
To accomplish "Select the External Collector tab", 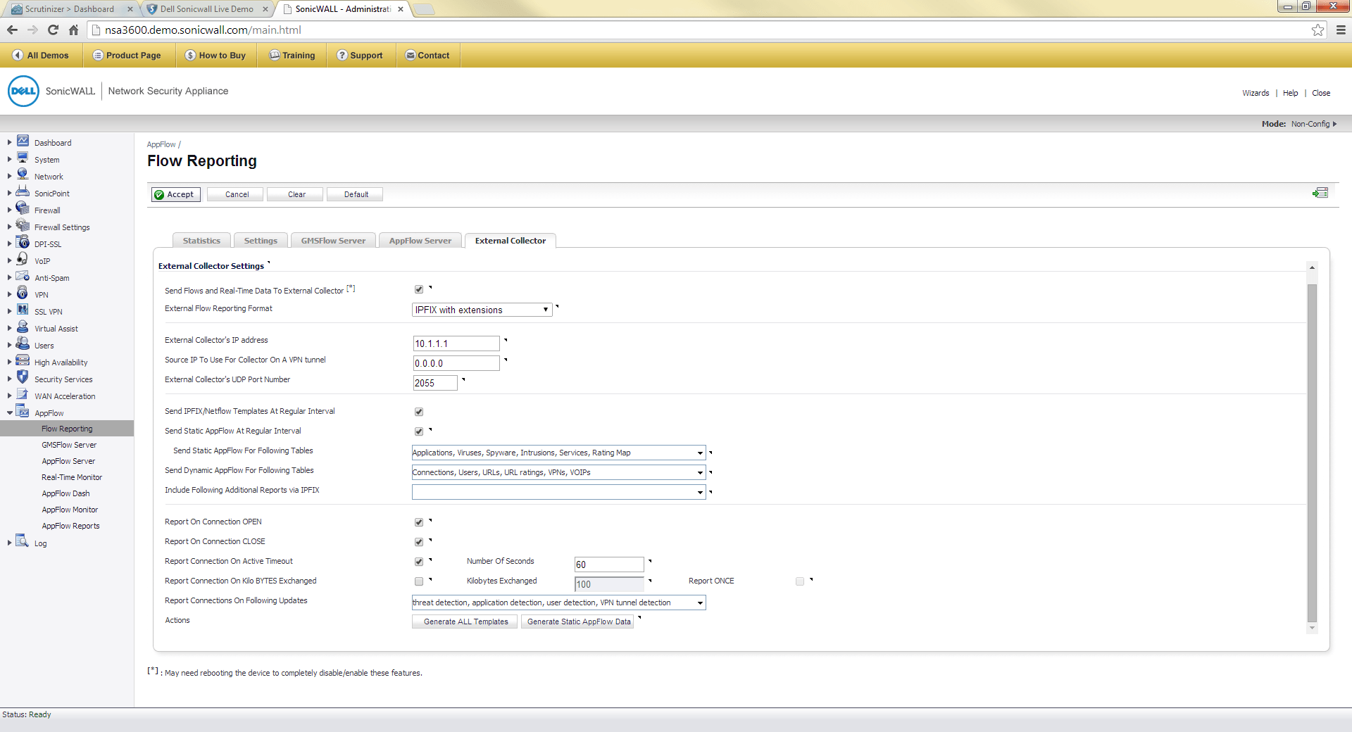I will click(x=511, y=241).
